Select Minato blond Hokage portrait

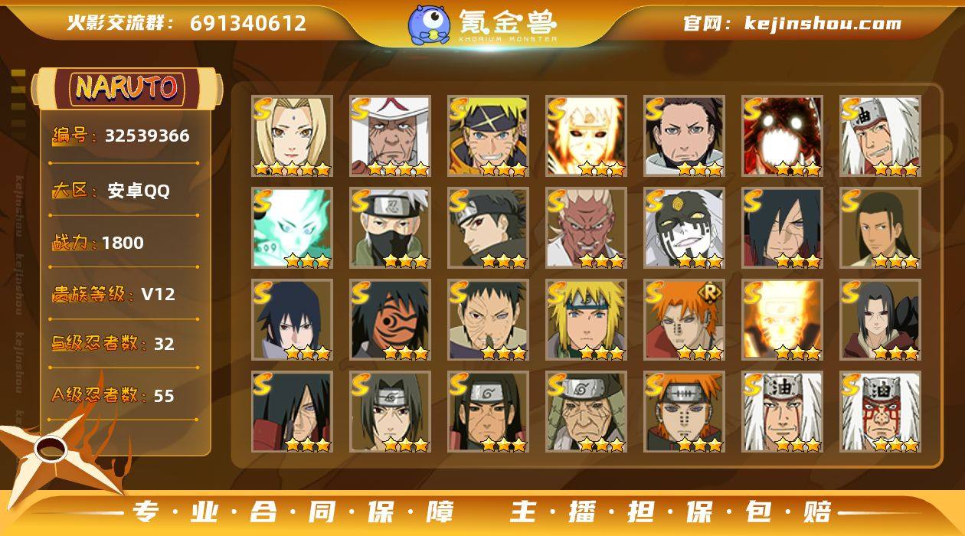(x=586, y=320)
